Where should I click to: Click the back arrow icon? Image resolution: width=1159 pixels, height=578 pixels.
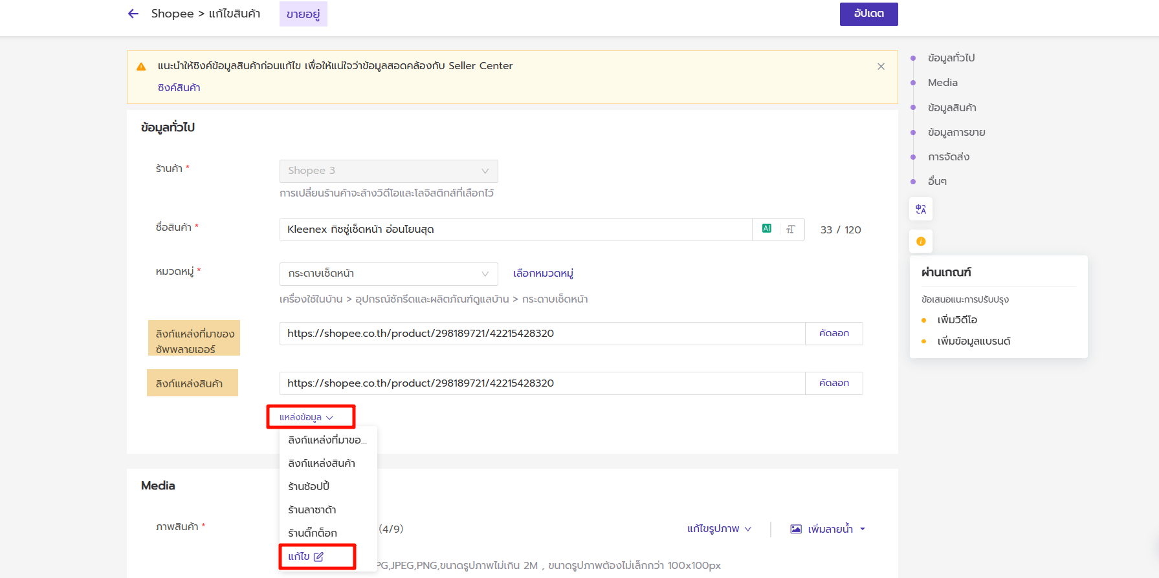coord(133,14)
